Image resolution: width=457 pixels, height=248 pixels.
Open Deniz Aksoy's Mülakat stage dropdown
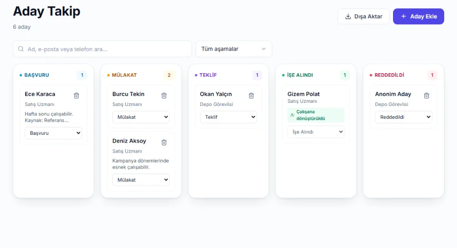[x=141, y=180]
